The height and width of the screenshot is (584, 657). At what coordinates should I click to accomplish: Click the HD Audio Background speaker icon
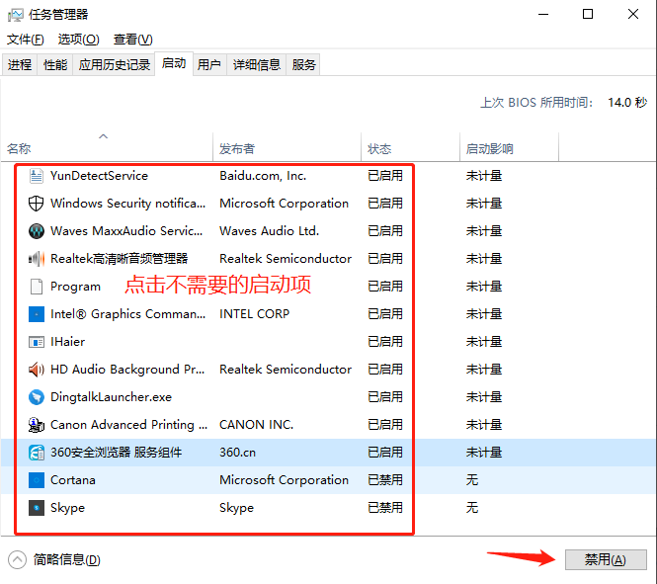coord(36,370)
